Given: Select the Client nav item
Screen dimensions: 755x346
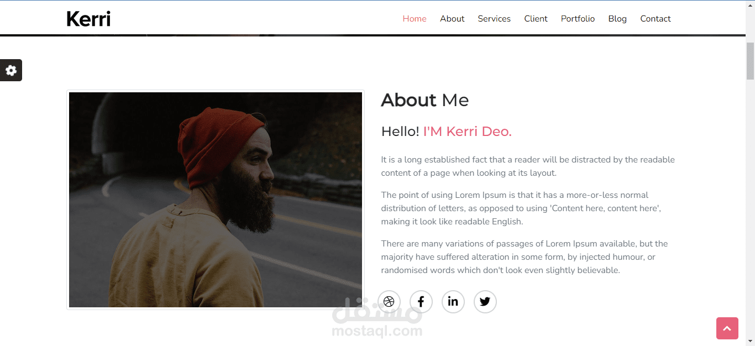Looking at the screenshot, I should (536, 19).
